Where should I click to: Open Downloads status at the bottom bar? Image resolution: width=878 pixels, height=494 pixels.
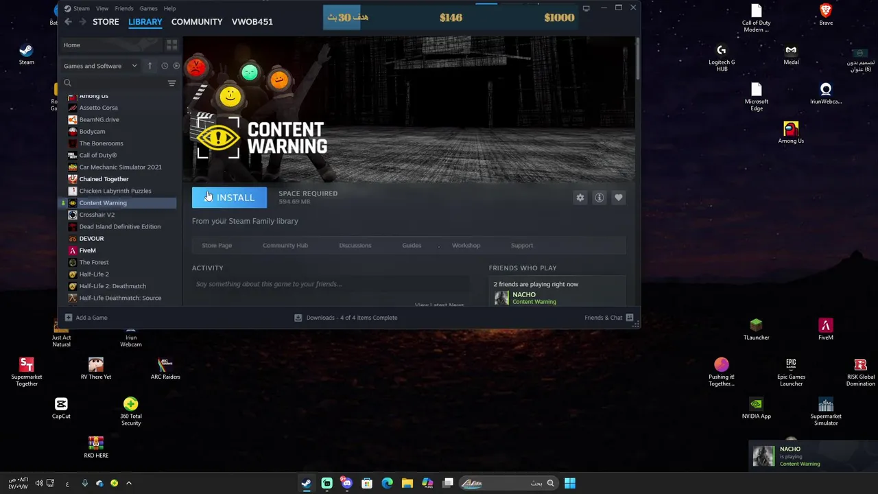[x=346, y=318]
